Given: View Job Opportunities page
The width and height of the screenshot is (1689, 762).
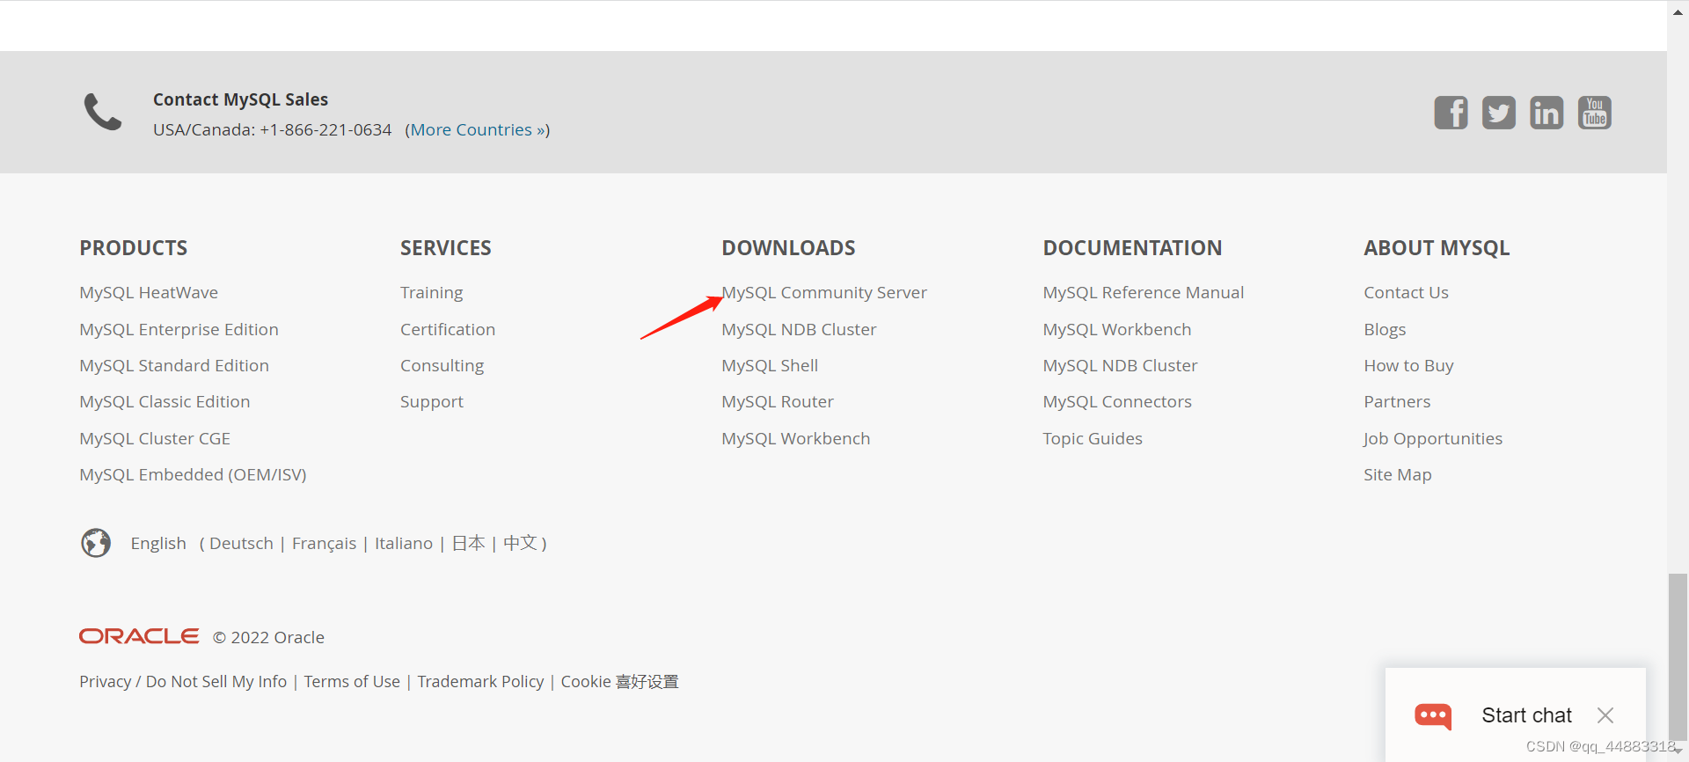Looking at the screenshot, I should point(1433,438).
